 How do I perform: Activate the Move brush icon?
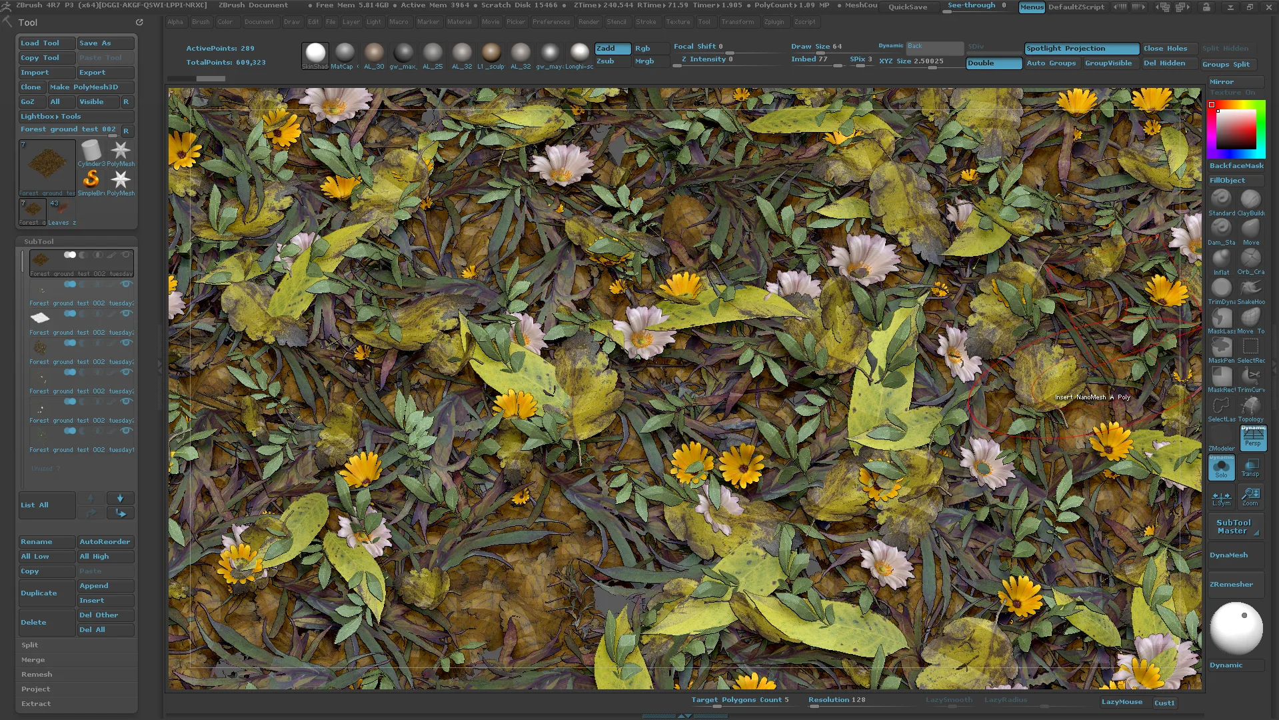(1250, 227)
